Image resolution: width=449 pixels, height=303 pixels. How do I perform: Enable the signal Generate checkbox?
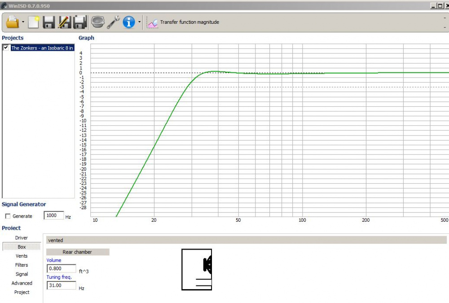[x=7, y=216]
